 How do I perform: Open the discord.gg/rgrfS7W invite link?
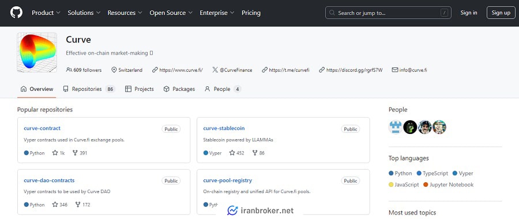pyautogui.click(x=354, y=70)
